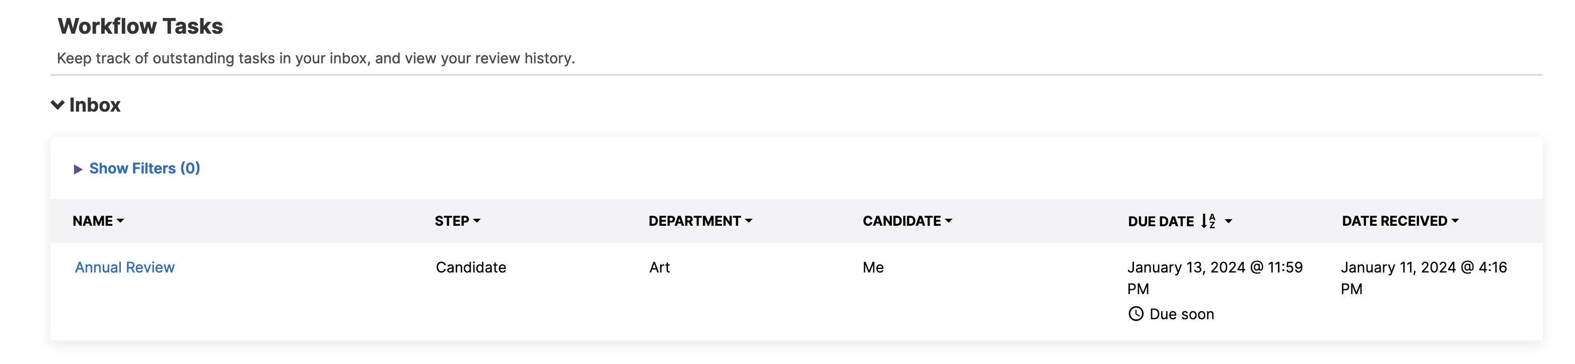Sort the table by NAME column header
This screenshot has height=364, width=1575.
pyautogui.click(x=92, y=221)
